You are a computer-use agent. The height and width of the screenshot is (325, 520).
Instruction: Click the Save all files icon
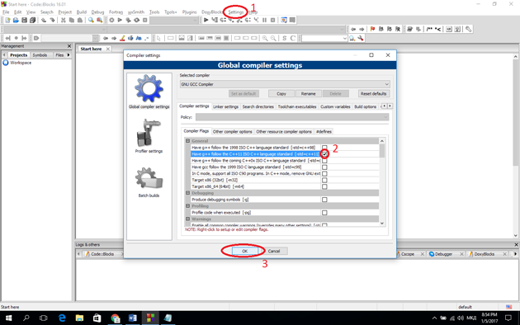32,20
